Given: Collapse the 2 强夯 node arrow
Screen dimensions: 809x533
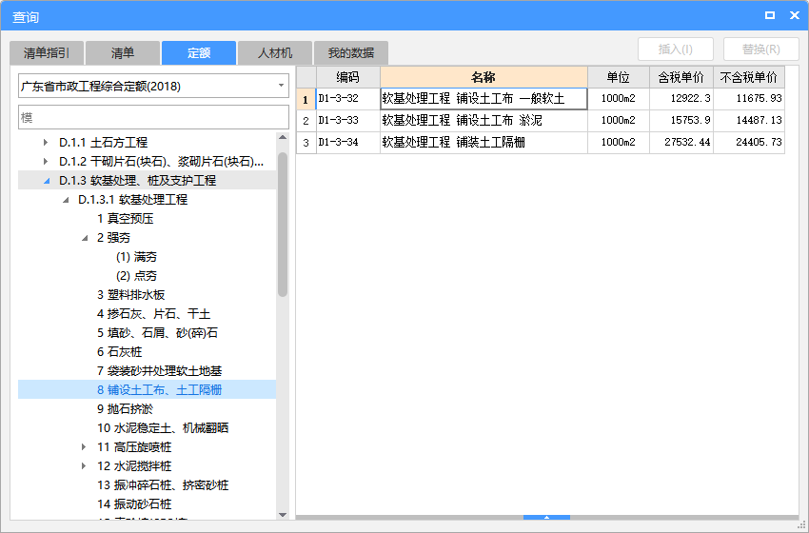Looking at the screenshot, I should point(85,238).
